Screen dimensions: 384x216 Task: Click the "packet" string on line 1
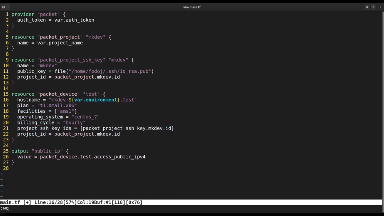pos(48,14)
